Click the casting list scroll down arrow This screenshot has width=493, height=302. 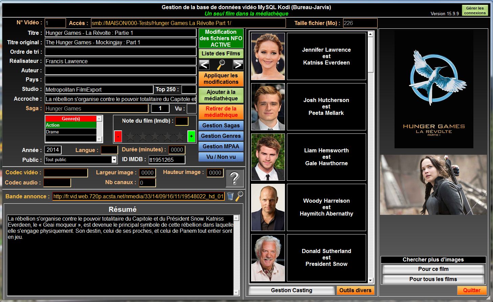(371, 280)
